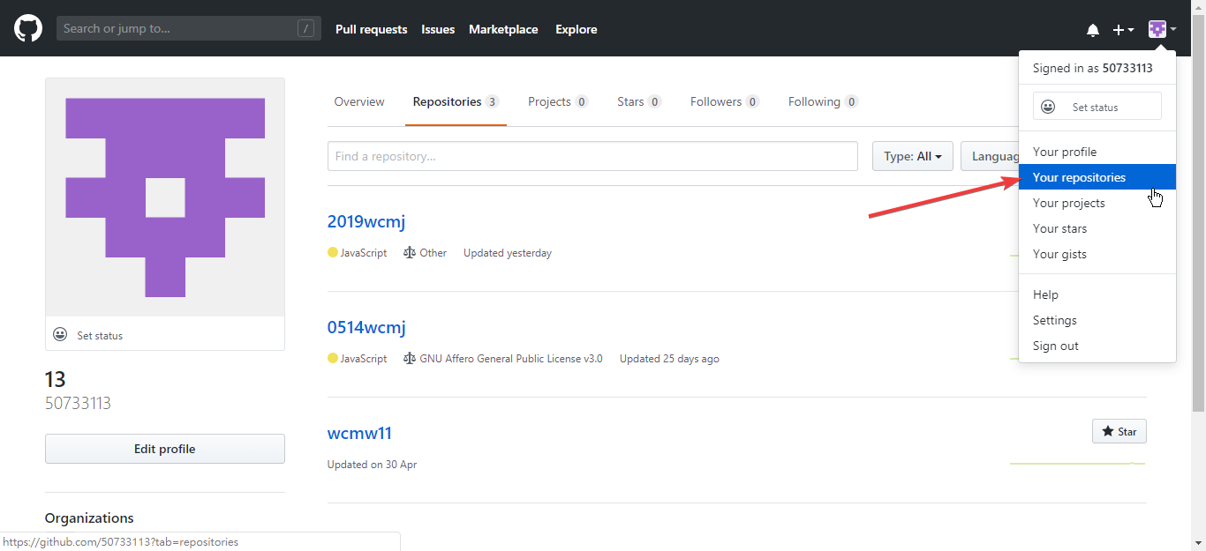Open the Explore page
Screen dimensions: 1206x551
[x=577, y=29]
